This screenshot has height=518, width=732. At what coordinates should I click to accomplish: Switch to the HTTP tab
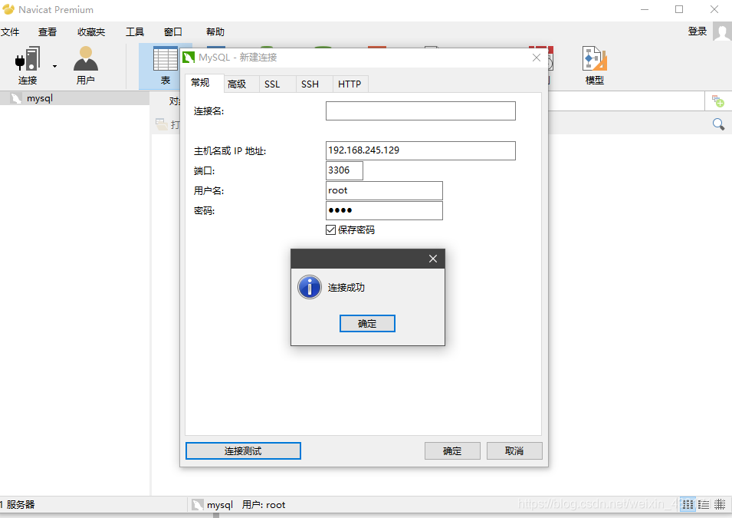point(350,84)
